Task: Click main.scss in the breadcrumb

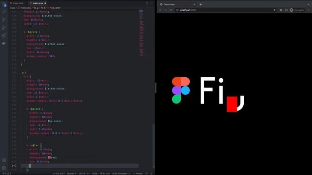Action: [x=26, y=8]
